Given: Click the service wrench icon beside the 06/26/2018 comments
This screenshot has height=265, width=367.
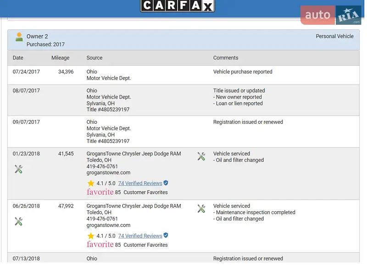Looking at the screenshot, I should point(201,209).
